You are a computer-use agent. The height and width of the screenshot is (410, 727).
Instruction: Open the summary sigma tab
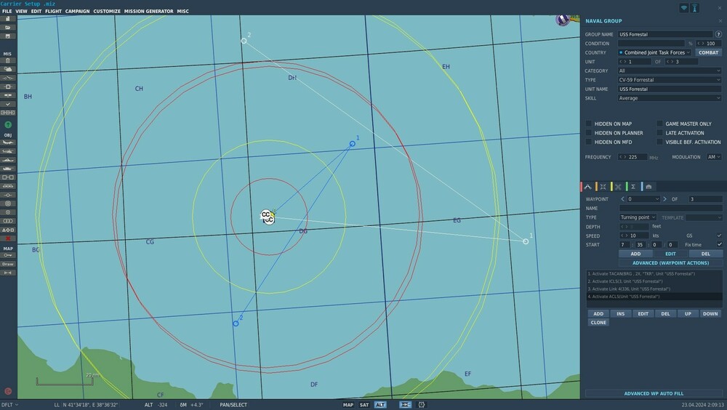pyautogui.click(x=632, y=186)
